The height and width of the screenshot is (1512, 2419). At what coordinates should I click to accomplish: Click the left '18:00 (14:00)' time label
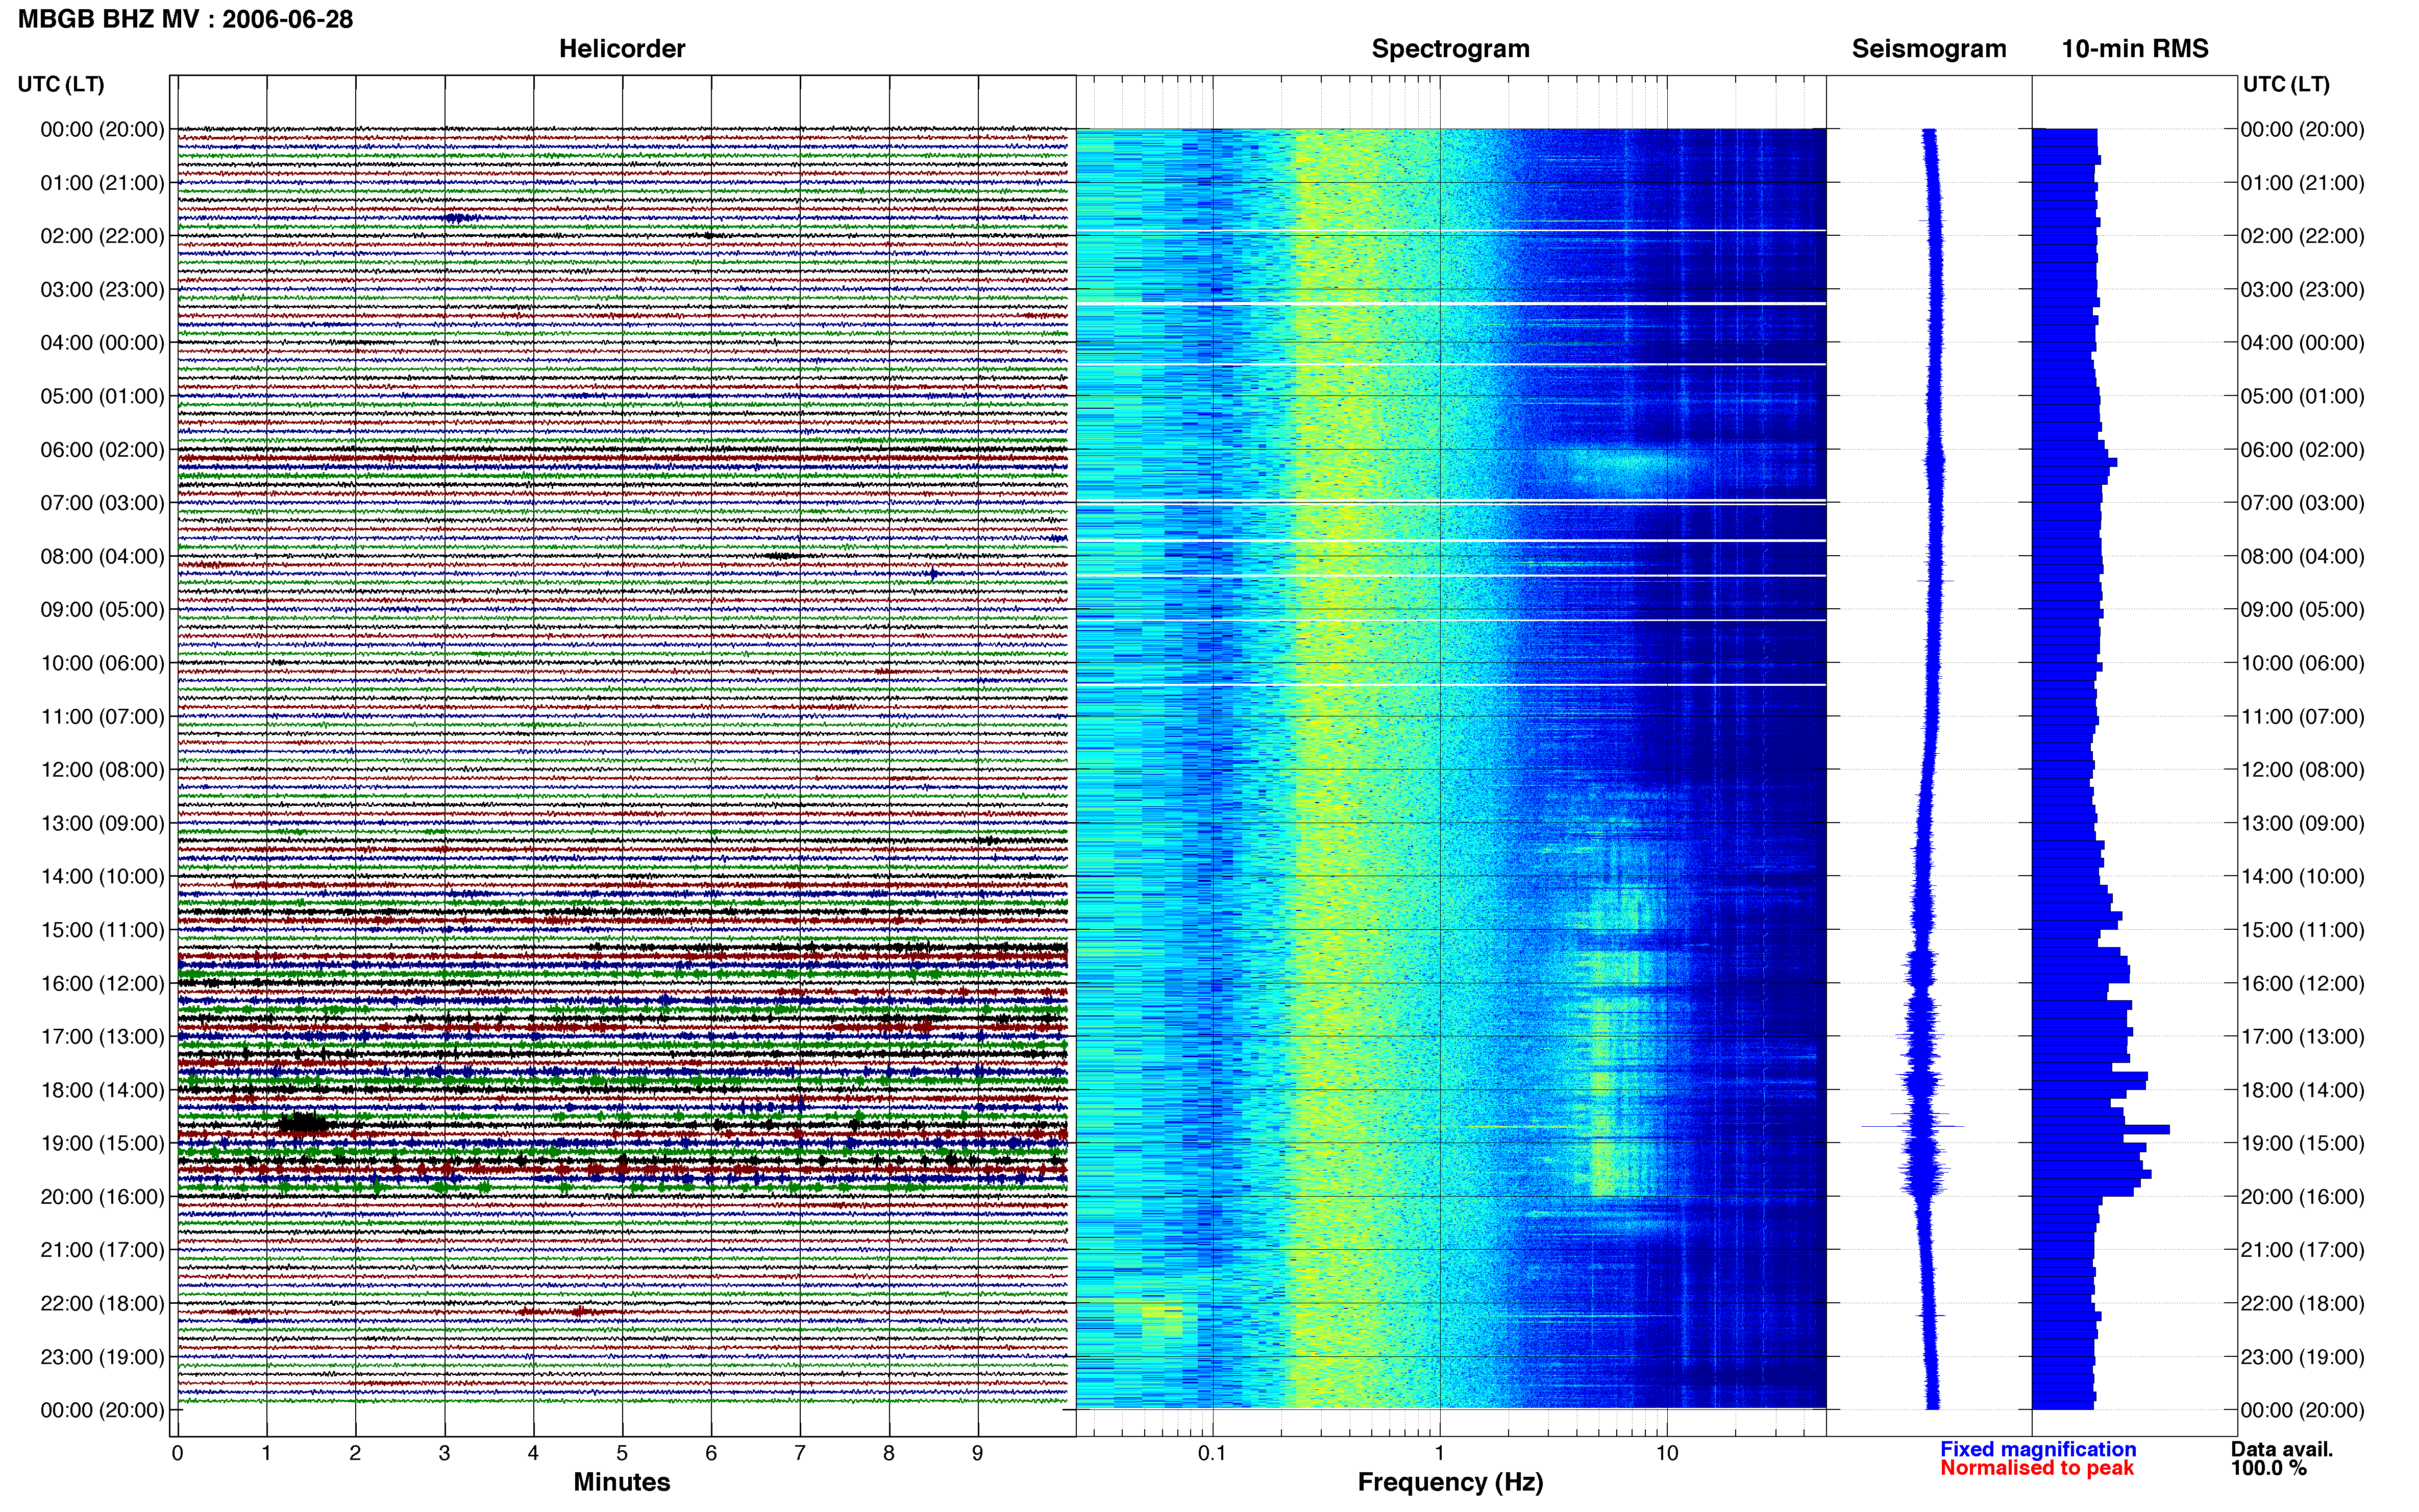pyautogui.click(x=102, y=1090)
